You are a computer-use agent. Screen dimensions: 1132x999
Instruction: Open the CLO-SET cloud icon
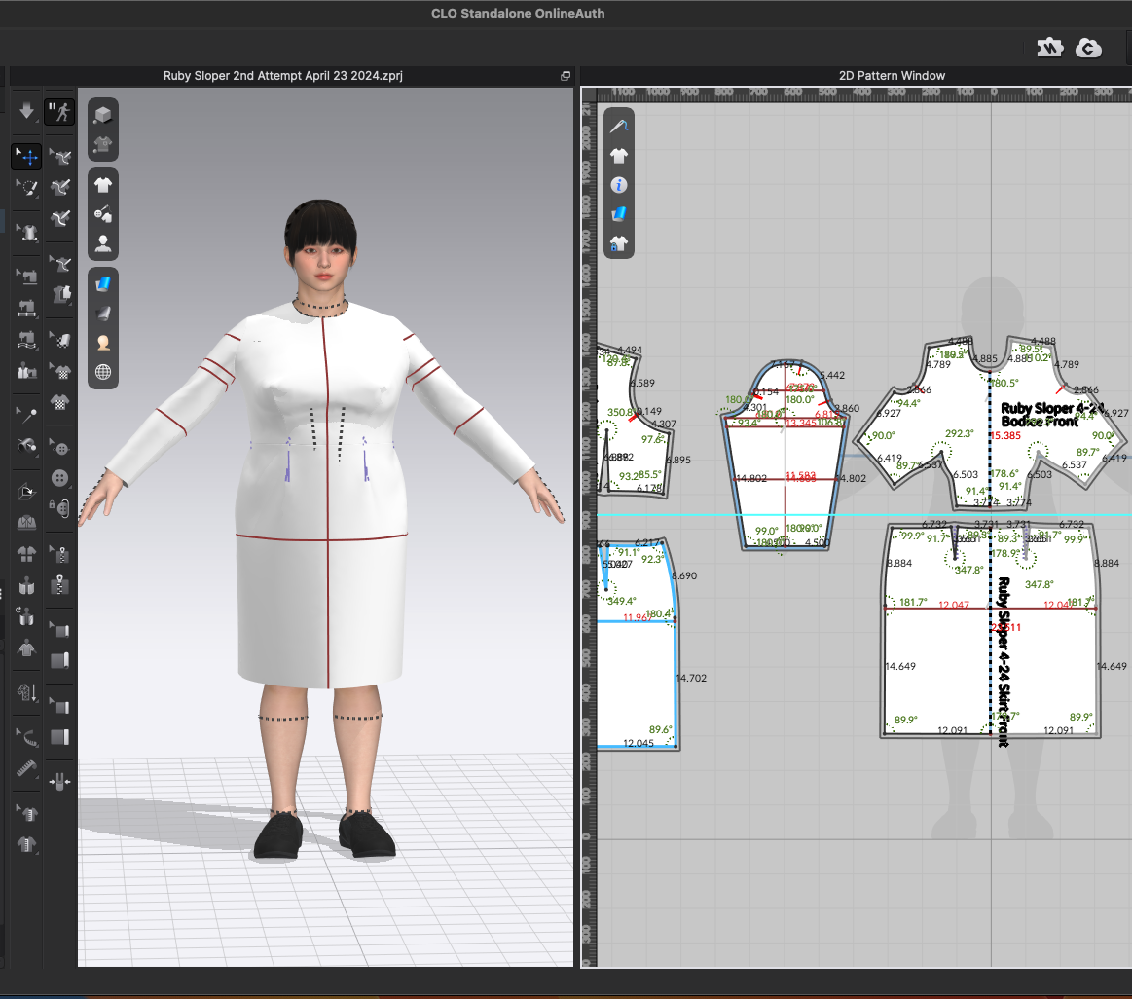click(1088, 48)
